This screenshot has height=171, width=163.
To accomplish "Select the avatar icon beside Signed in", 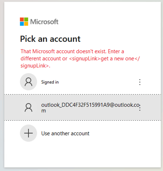I will pos(28,82).
